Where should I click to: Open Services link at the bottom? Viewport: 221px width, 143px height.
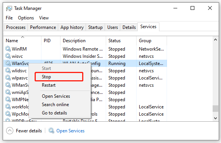tap(70, 131)
